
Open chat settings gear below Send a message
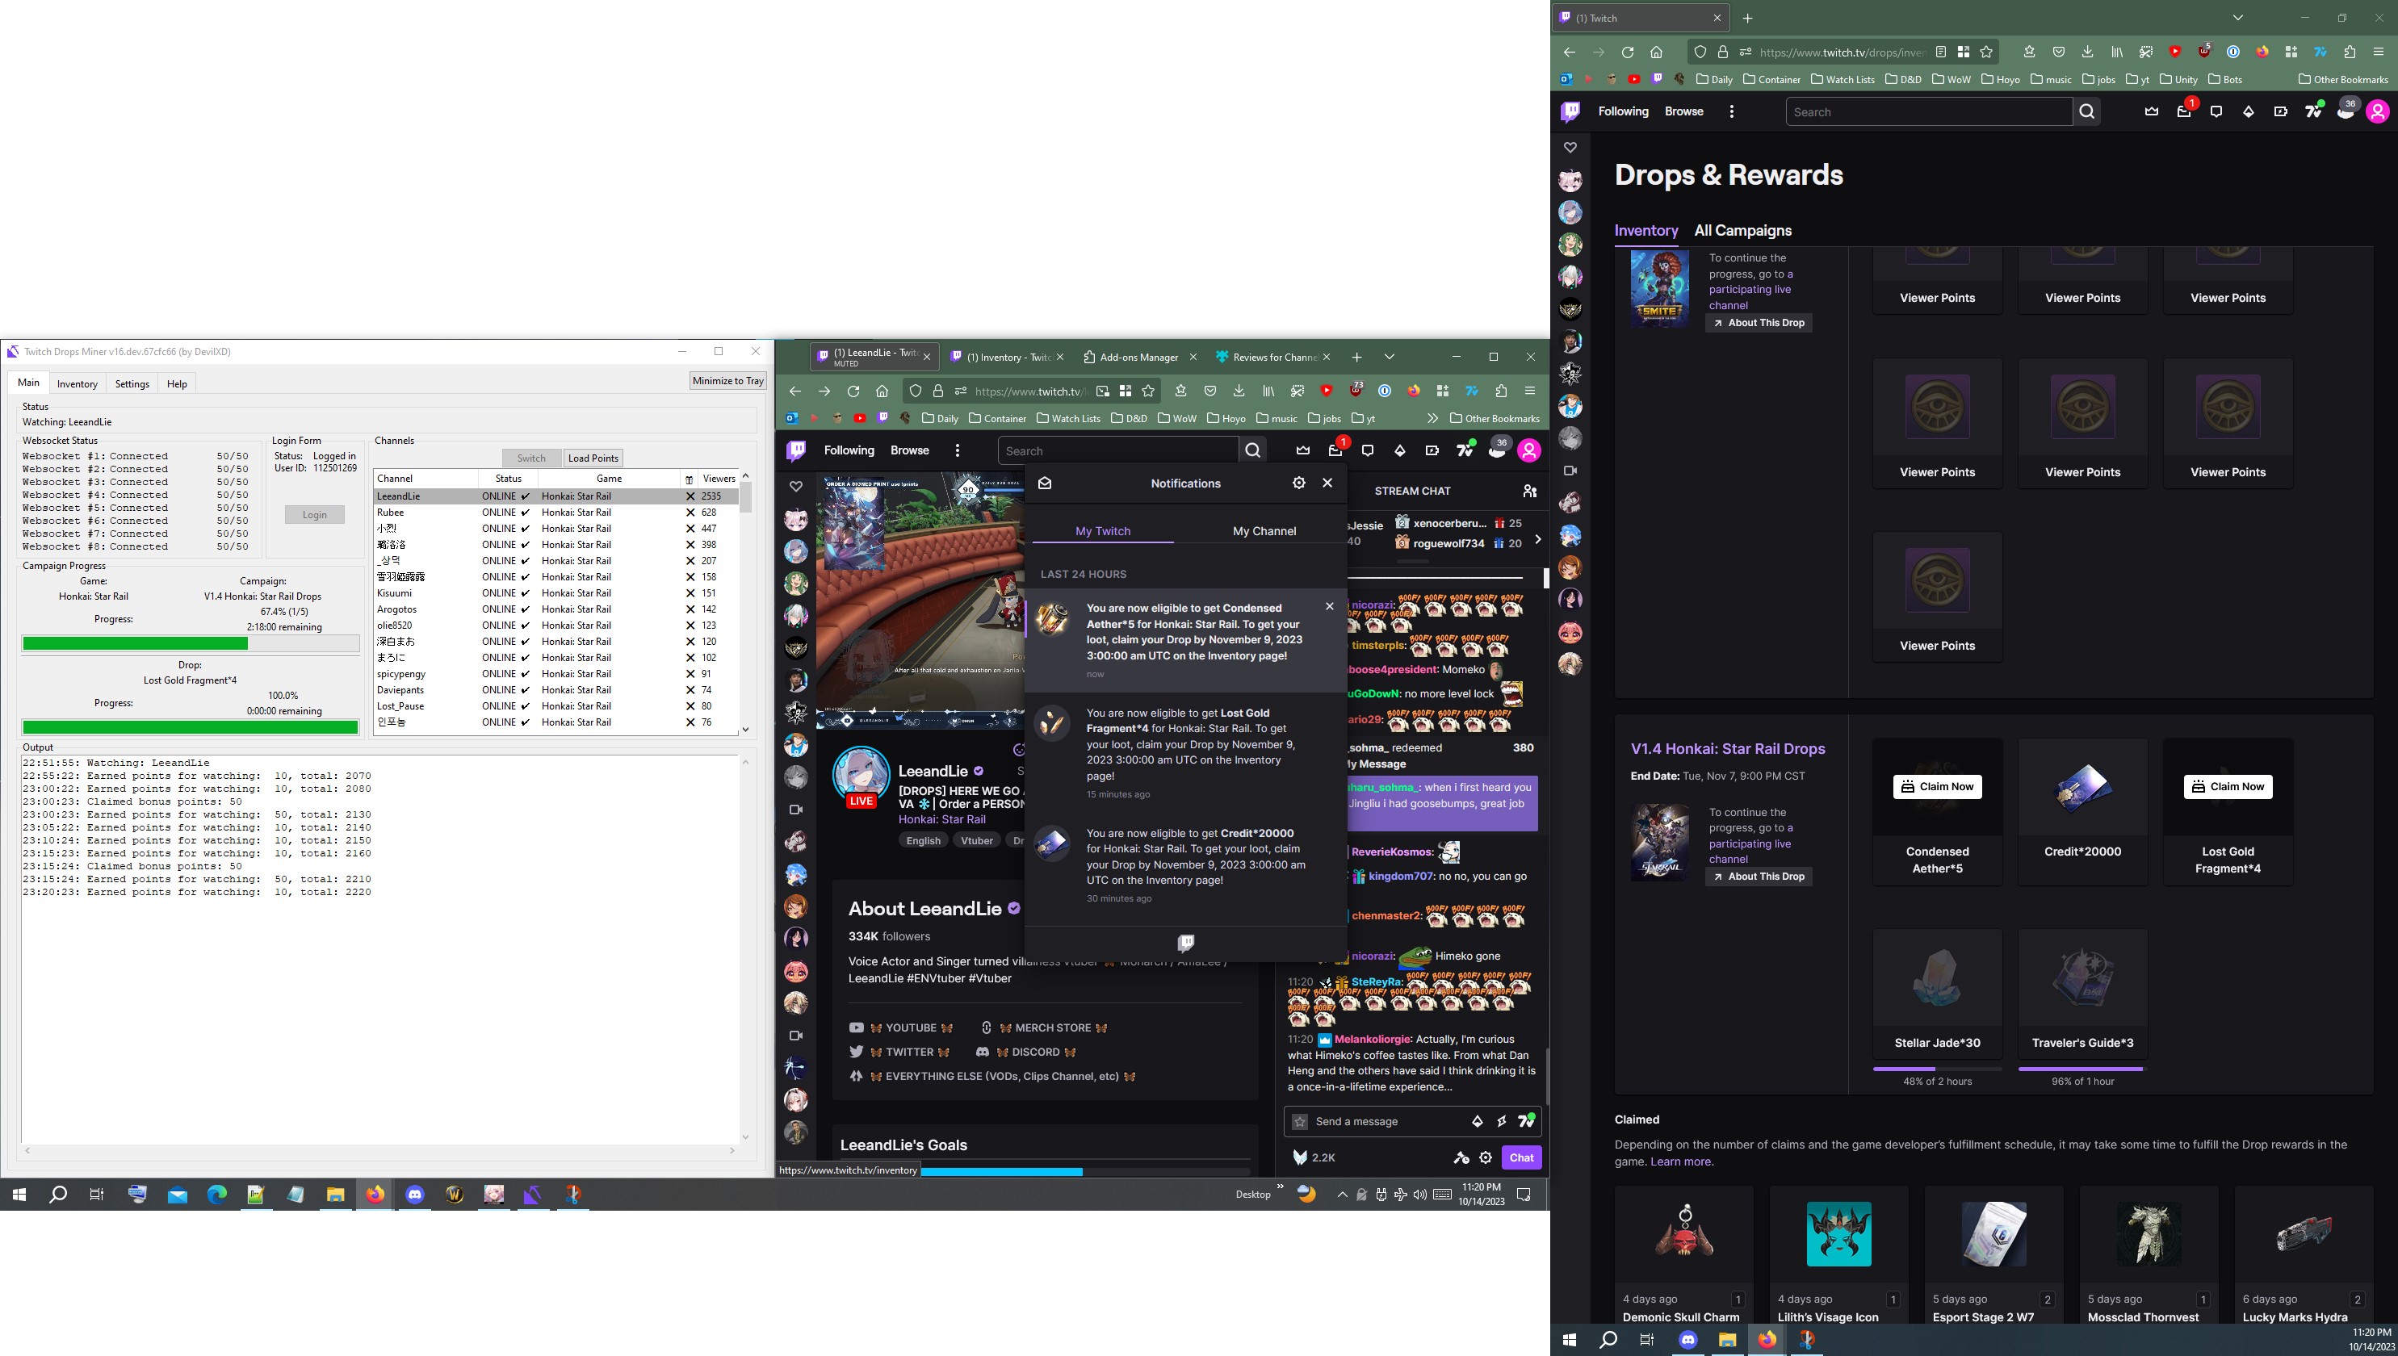1486,1157
